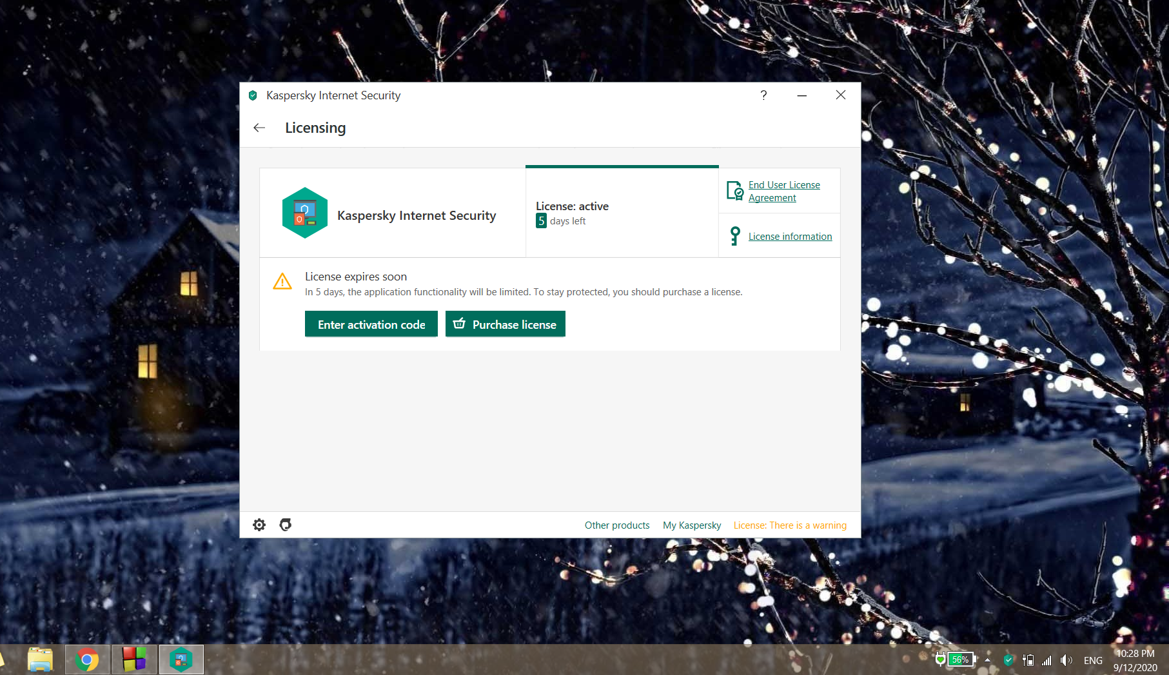Click the ENG language indicator
The image size is (1169, 675).
(1093, 660)
